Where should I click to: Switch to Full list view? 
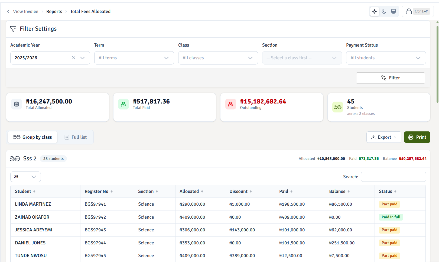[76, 137]
